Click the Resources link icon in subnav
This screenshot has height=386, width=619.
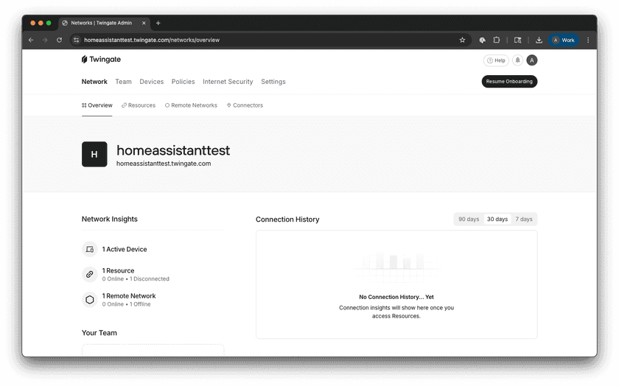124,105
